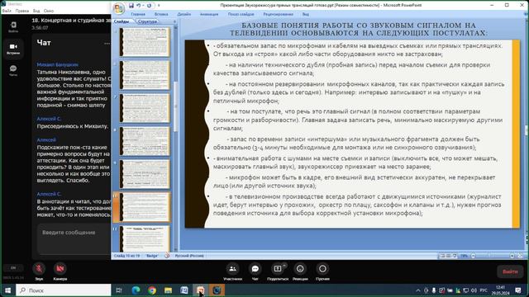This screenshot has width=529, height=297.
Task: Click the theme name in status bar
Action: [x=152, y=256]
